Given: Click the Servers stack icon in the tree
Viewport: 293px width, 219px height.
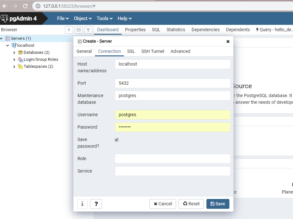Looking at the screenshot, I should pos(7,39).
